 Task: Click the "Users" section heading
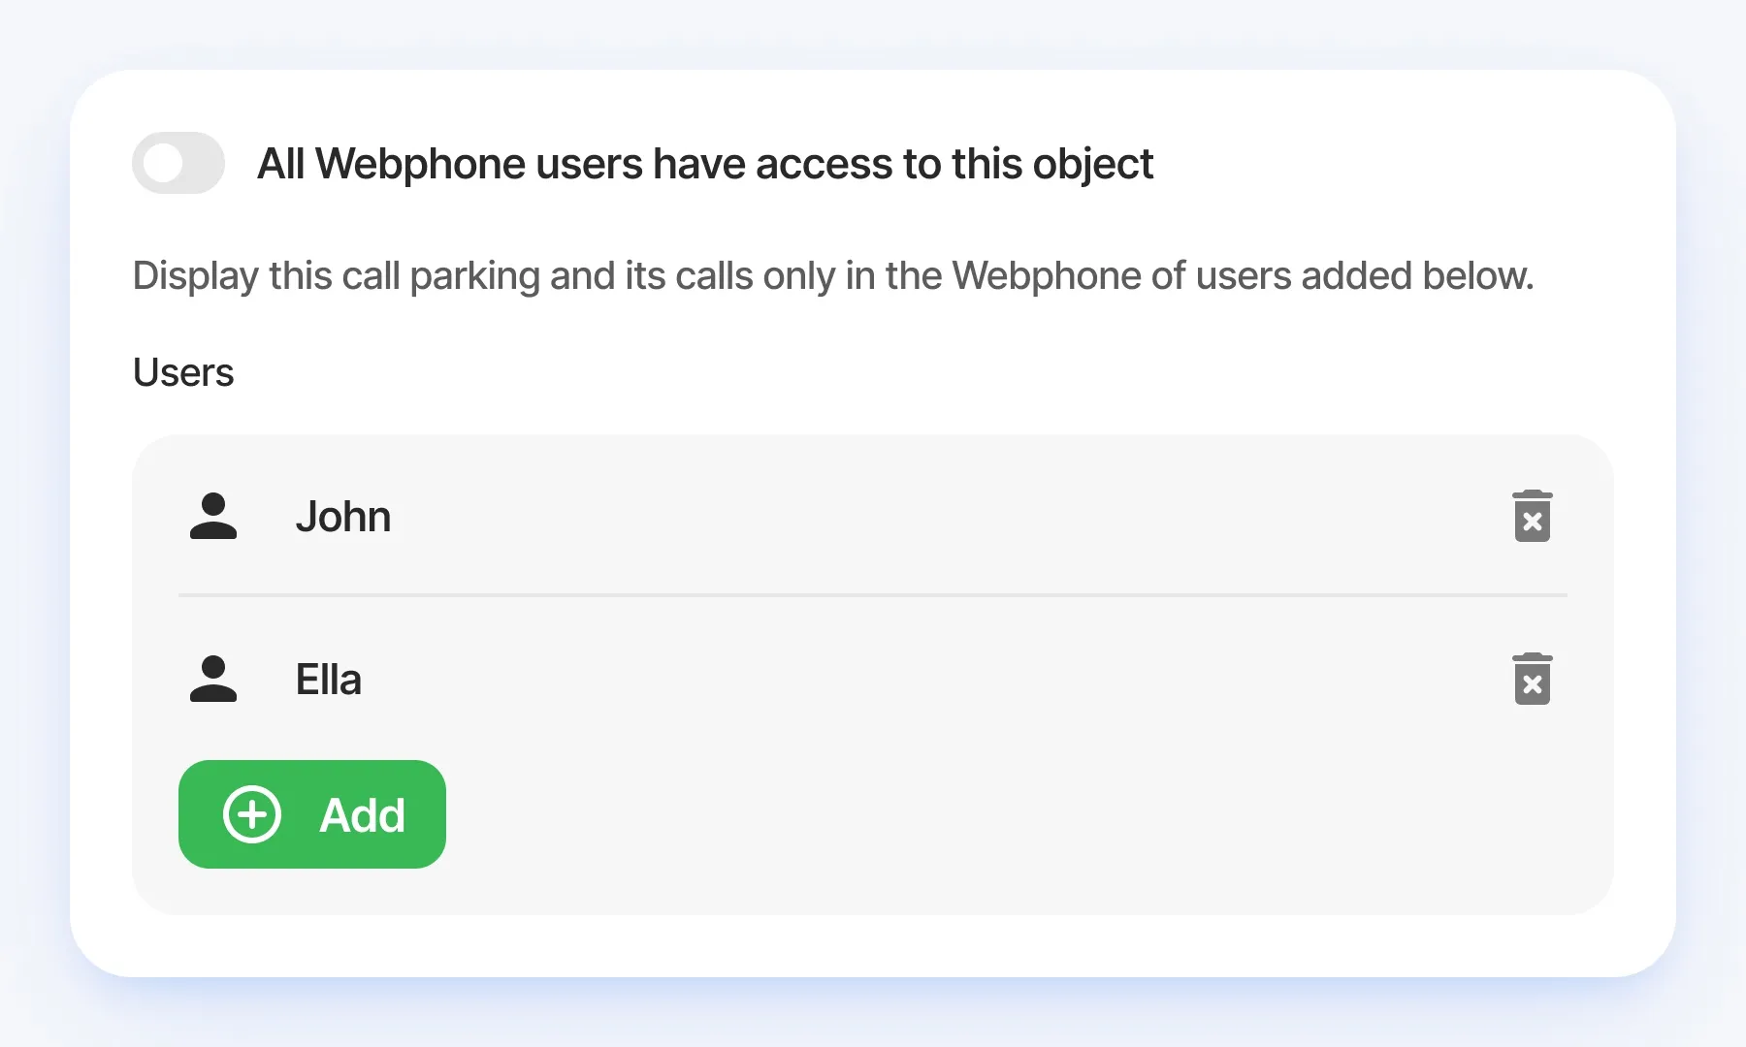[x=183, y=372]
